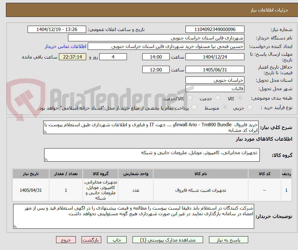This screenshot has width=298, height=250.
Task: Click the توضیحات خریدار notes textarea
Action: pos(133,216)
